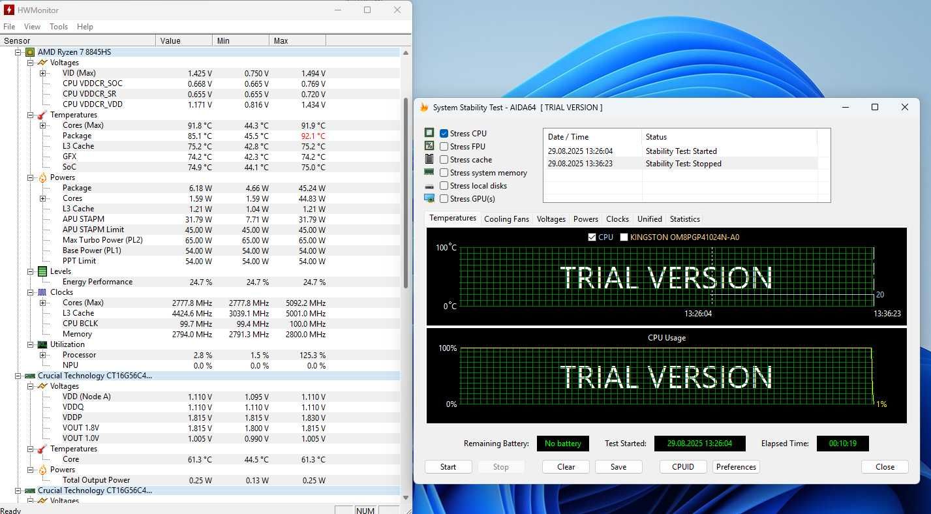
Task: Click the Utilization icon in HWMonitor
Action: (42, 344)
